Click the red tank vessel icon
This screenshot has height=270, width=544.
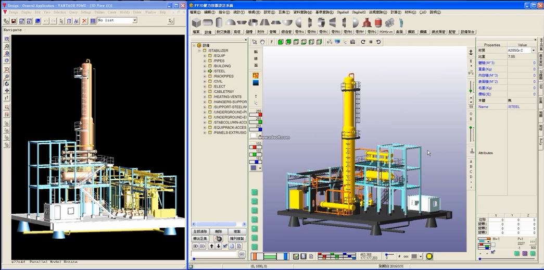point(378,23)
